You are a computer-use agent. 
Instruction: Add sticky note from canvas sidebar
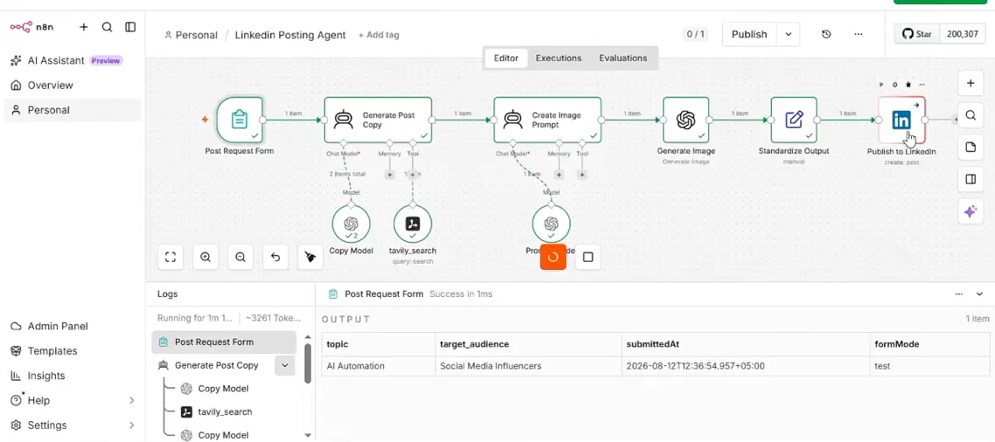[x=971, y=147]
